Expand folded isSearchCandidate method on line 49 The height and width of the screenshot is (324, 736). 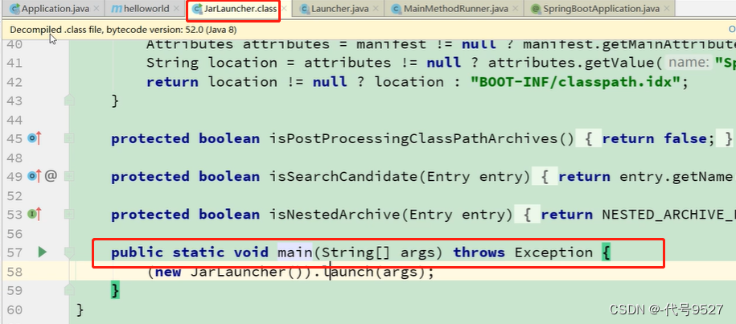[x=69, y=176]
